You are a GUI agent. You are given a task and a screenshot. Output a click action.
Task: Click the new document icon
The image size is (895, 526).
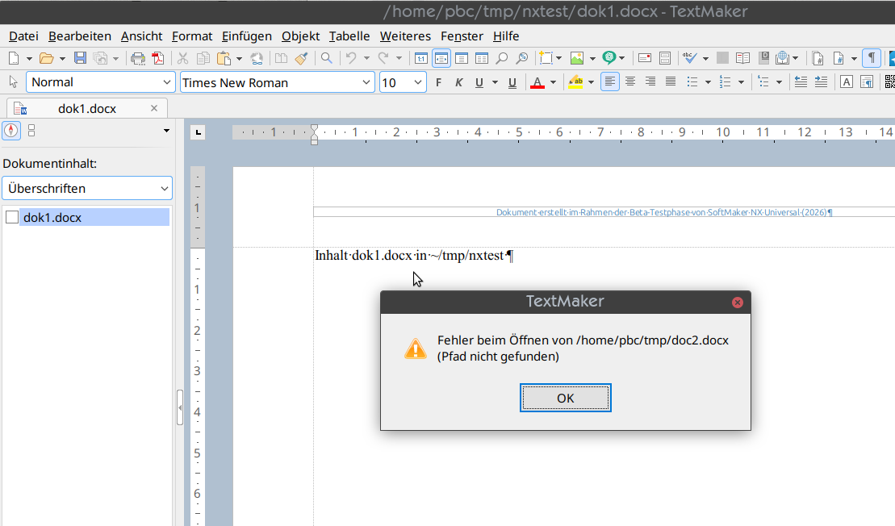pos(14,58)
